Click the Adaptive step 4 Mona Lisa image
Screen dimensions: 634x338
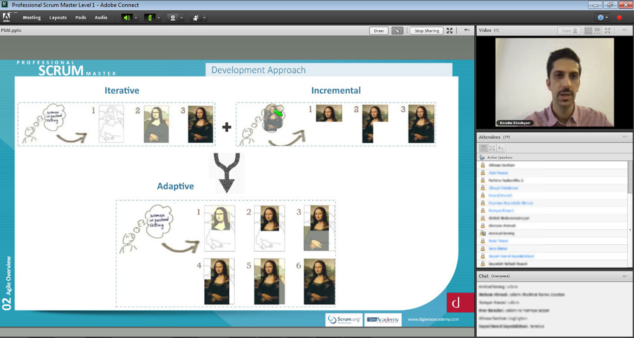pos(219,281)
